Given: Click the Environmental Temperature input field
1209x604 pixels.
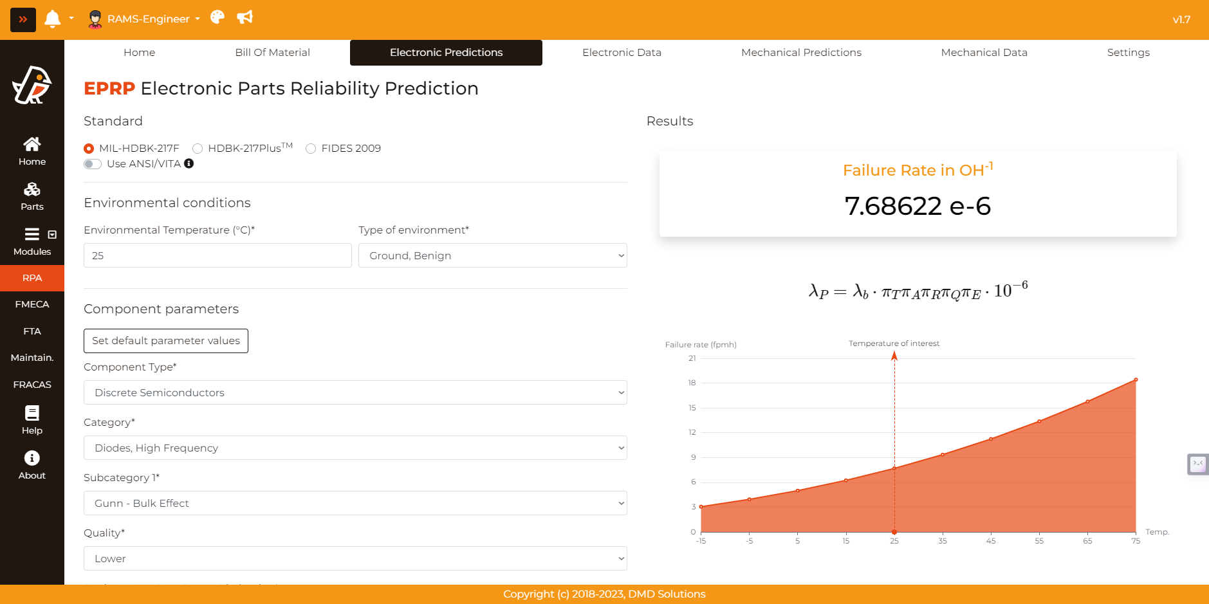Looking at the screenshot, I should tap(217, 255).
